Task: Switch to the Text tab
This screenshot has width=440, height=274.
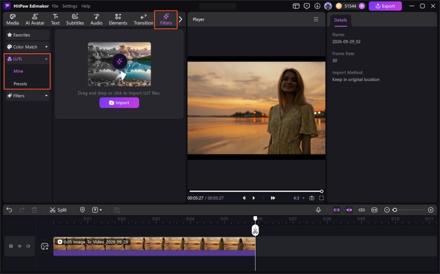Action: point(55,19)
